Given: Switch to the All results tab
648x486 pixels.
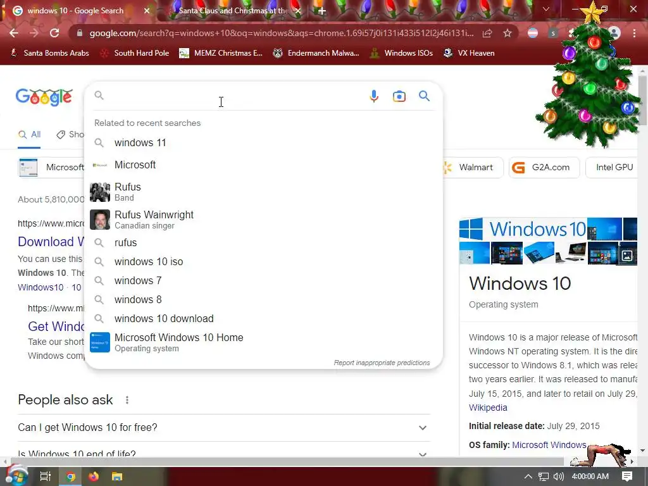Looking at the screenshot, I should click(29, 135).
